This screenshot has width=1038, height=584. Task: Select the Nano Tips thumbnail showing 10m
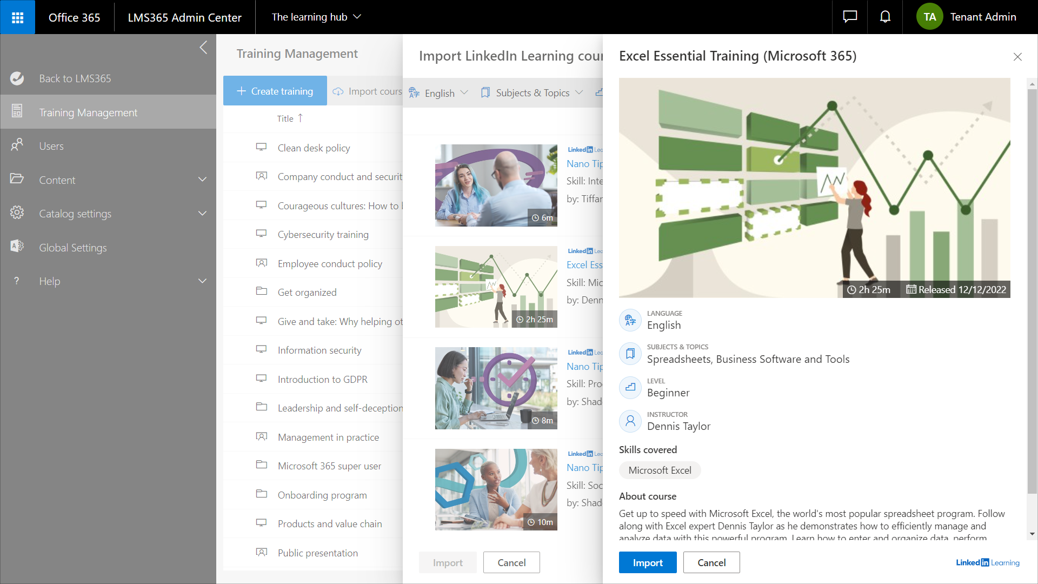click(x=496, y=489)
